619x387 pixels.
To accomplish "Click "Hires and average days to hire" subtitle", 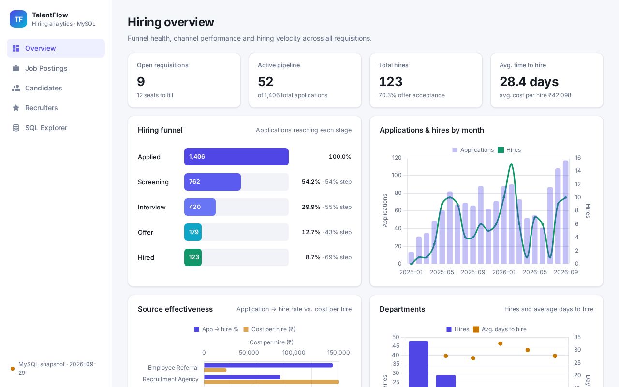I will click(x=549, y=309).
